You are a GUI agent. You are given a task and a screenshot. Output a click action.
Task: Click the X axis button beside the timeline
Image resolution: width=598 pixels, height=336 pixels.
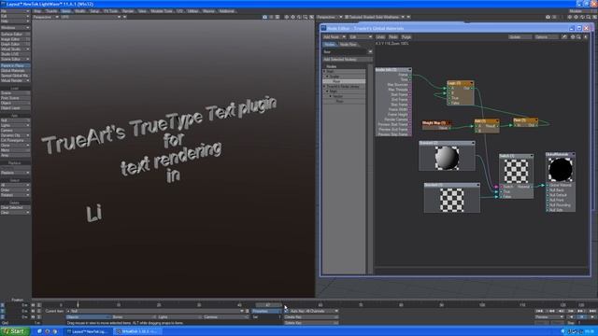pos(2,305)
